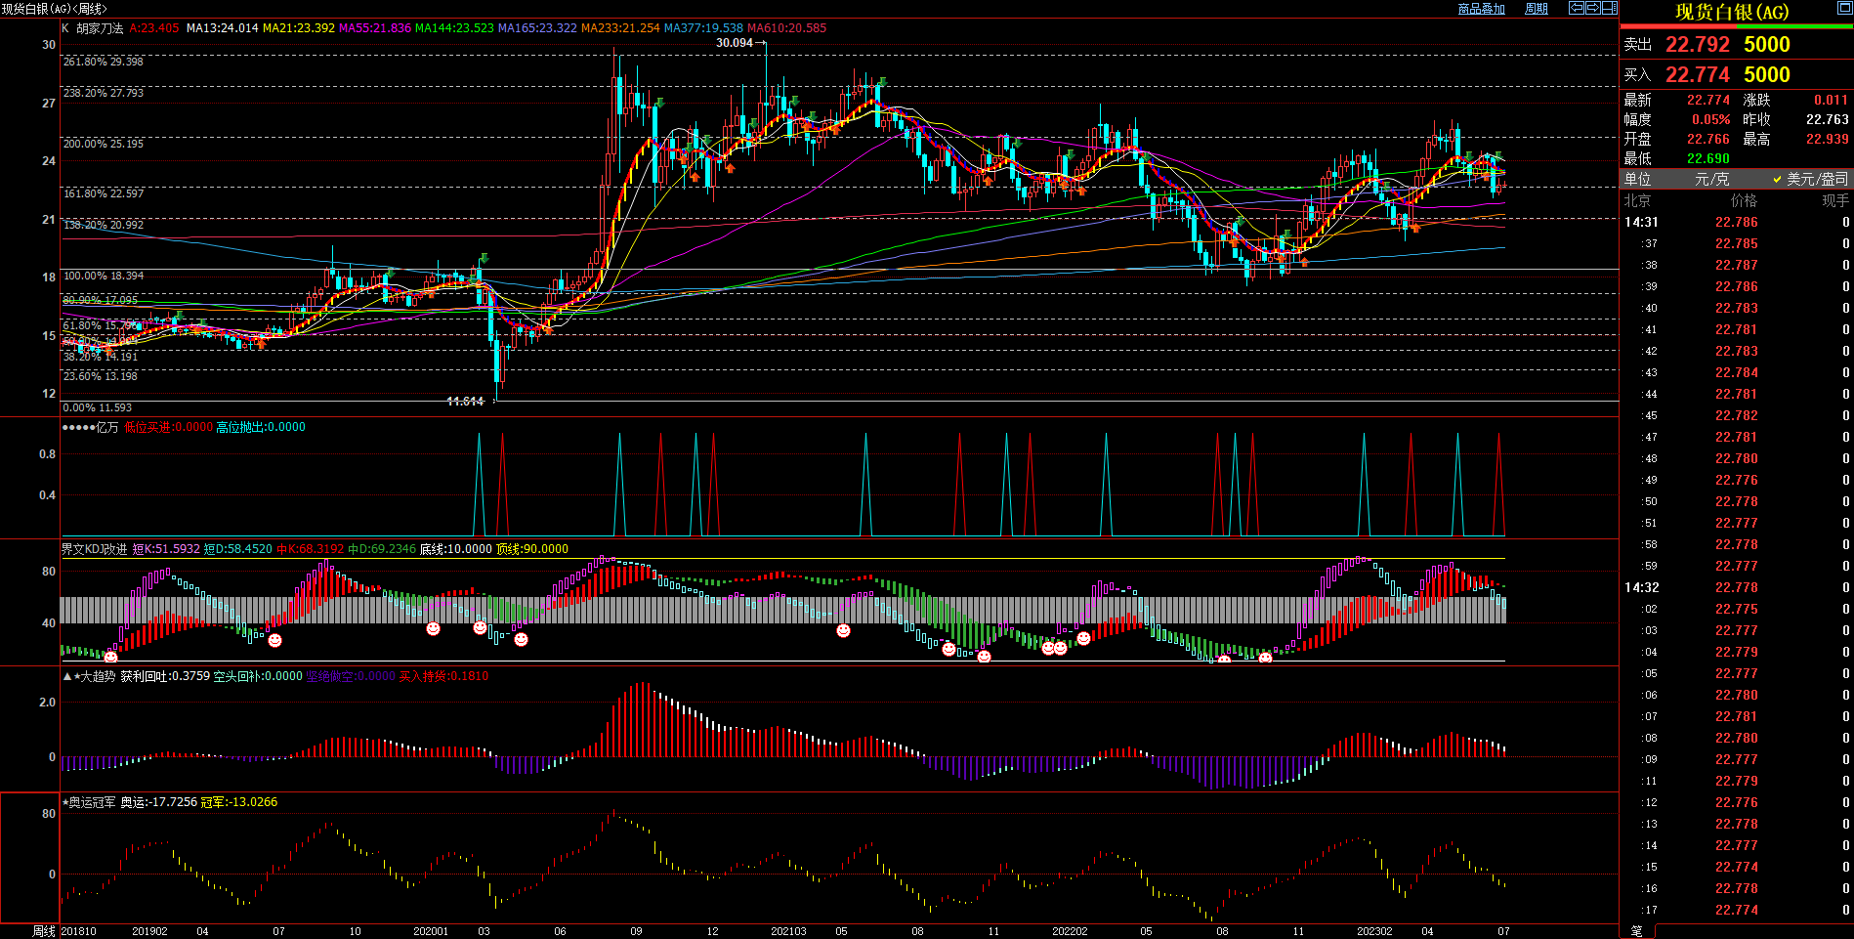Click the left arrow navigation icon
Screen dimensions: 1854x939
tap(1577, 8)
